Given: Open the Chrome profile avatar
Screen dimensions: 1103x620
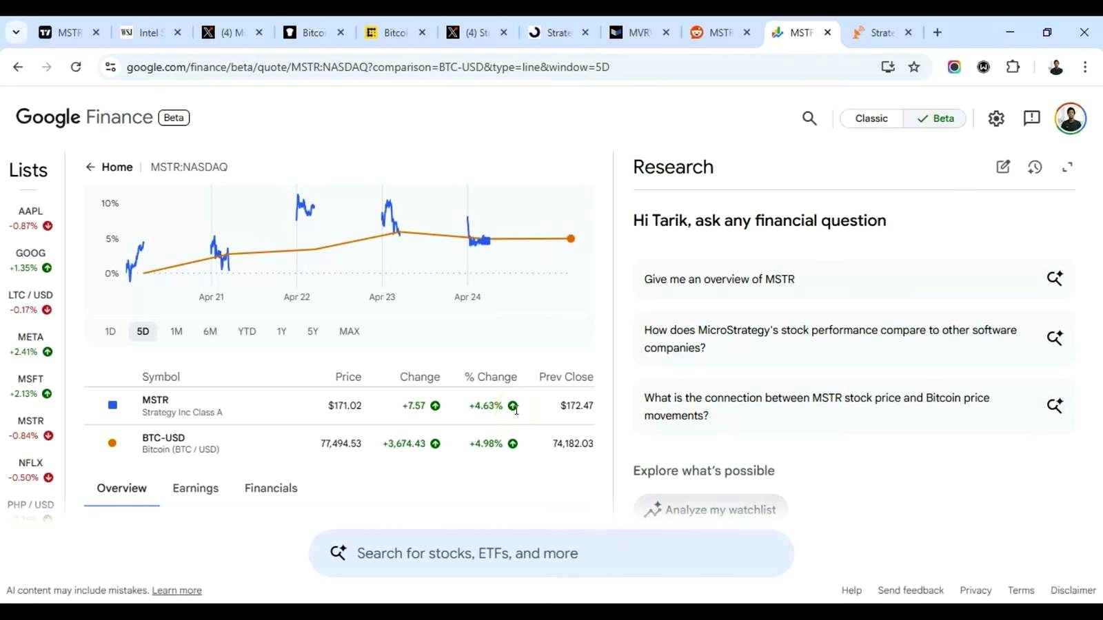Looking at the screenshot, I should (1055, 67).
